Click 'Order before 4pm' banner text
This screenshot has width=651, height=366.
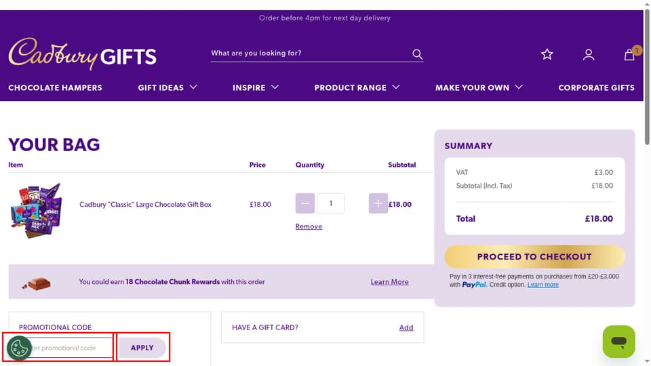coord(325,18)
